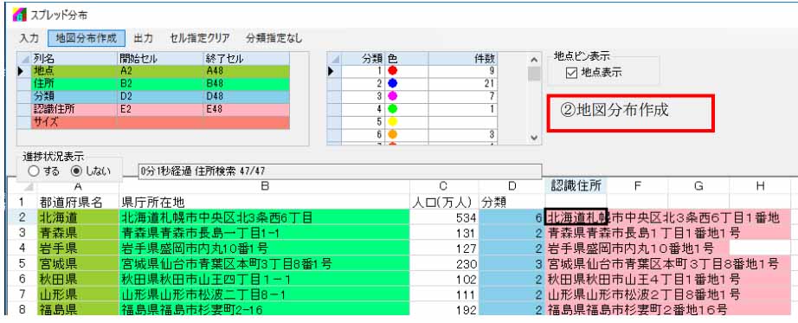Click recognized address 青森県青森市長島1丁目1番地1号
Image resolution: width=798 pixels, height=323 pixels.
coord(644,233)
